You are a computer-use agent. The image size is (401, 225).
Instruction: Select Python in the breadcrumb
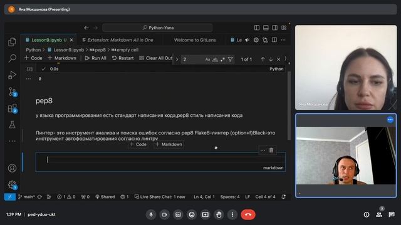[33, 50]
